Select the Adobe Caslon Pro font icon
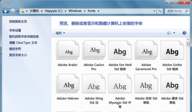 [x=94, y=50]
